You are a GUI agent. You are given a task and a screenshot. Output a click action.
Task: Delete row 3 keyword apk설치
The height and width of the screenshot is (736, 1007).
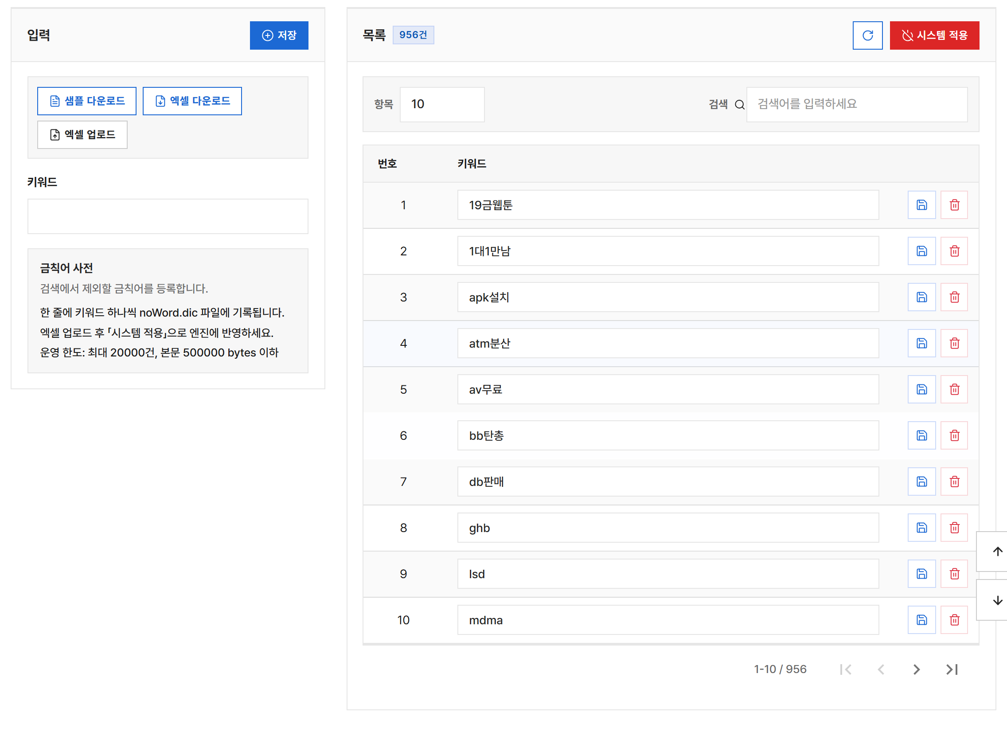pyautogui.click(x=954, y=297)
